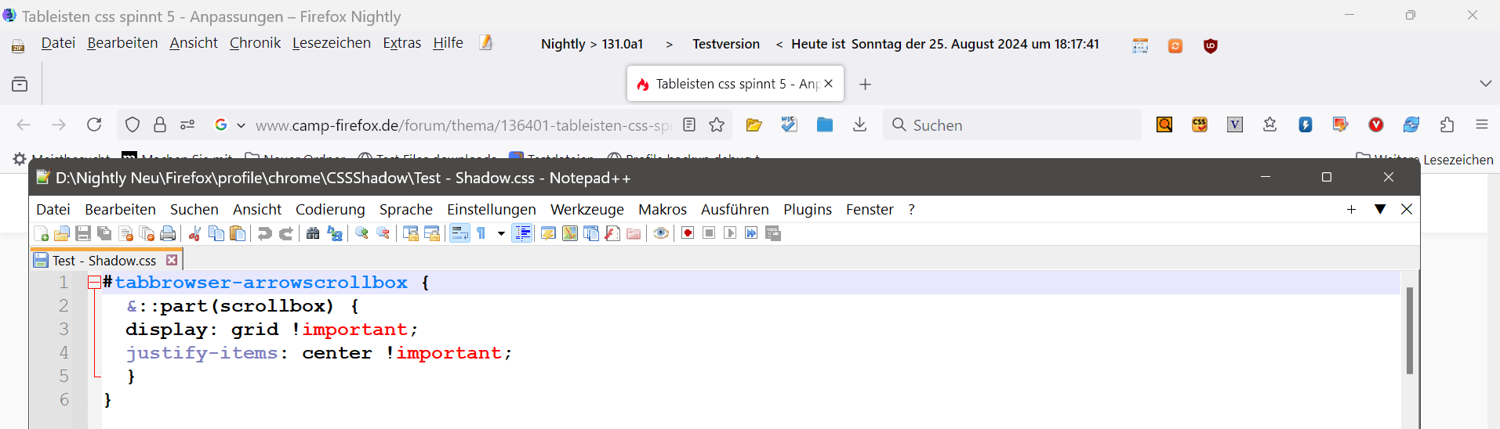The width and height of the screenshot is (1500, 429).
Task: Click the Cut scissors icon
Action: (195, 233)
